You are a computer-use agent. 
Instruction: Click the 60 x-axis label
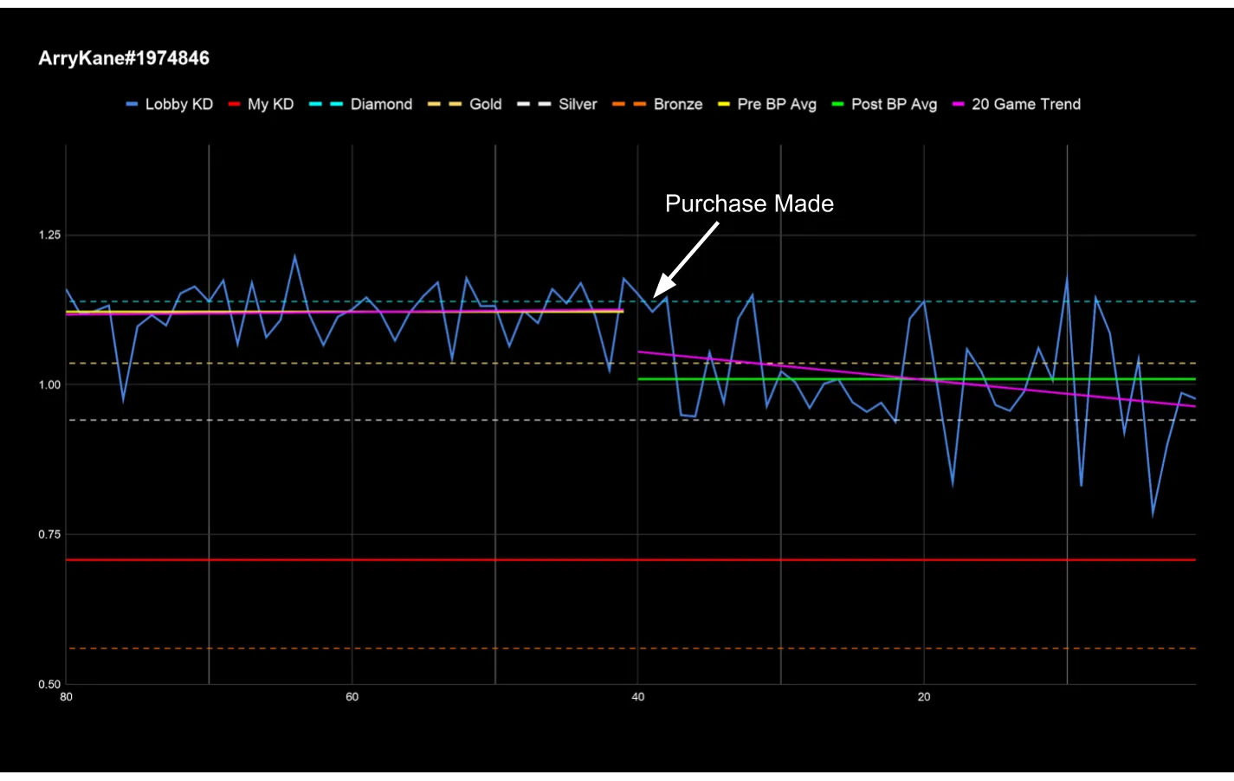click(352, 697)
